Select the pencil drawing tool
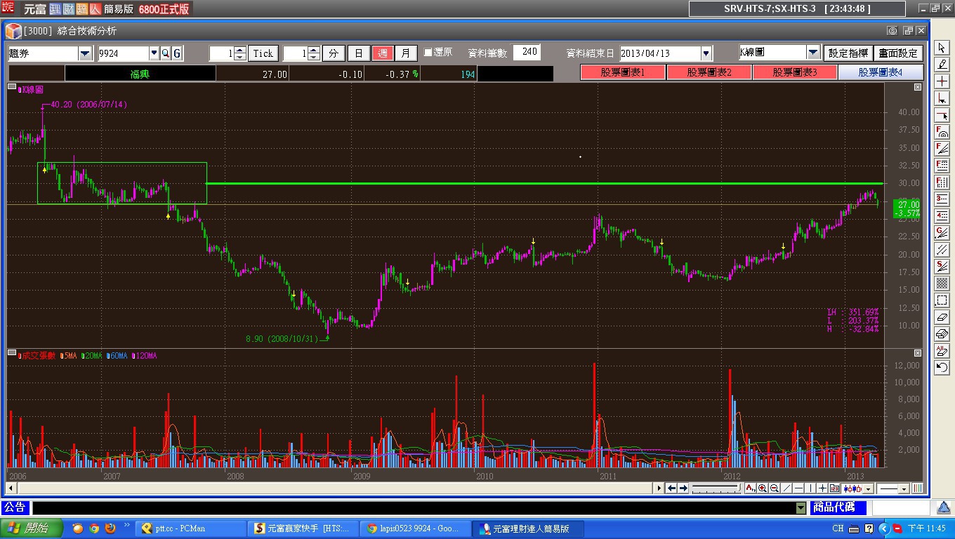 [942, 65]
